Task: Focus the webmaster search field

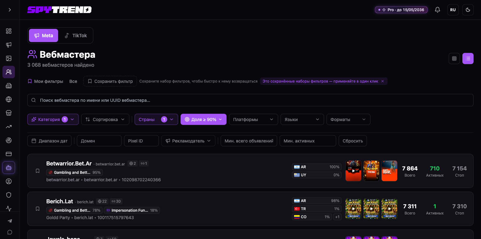Action: pos(250,100)
